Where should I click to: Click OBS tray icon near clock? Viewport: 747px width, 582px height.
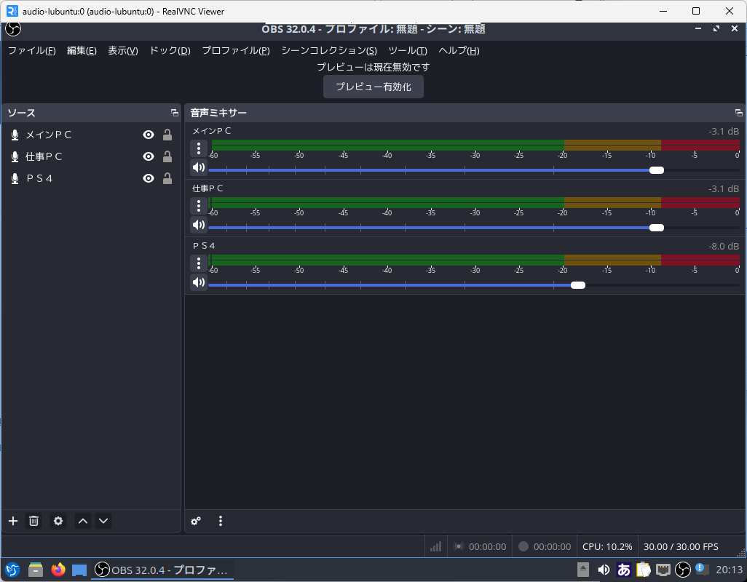pos(683,570)
